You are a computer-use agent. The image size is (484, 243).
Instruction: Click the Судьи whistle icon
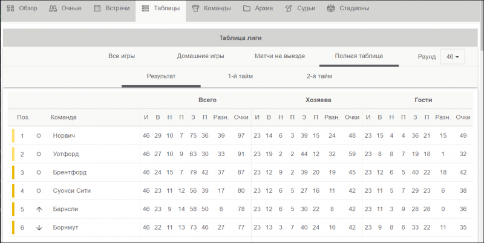click(x=289, y=8)
